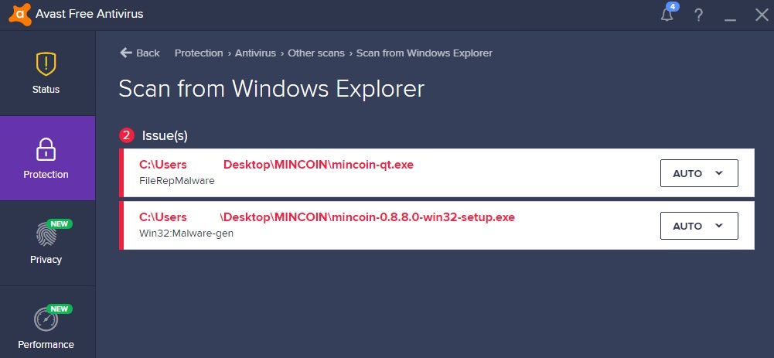Open the Performance sidebar section

[46, 322]
